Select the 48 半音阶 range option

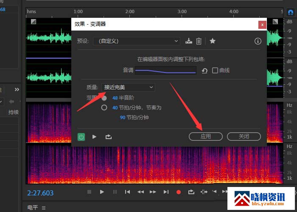(104, 98)
